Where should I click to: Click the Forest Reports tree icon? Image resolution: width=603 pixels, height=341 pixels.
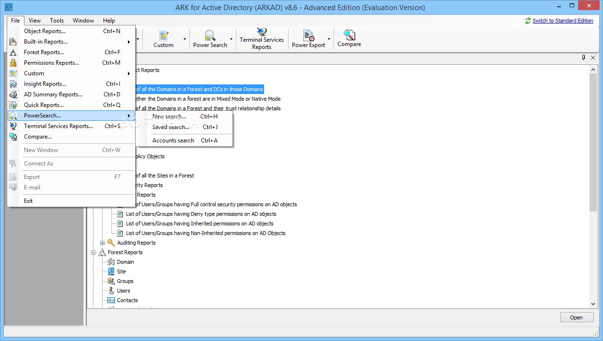(102, 252)
